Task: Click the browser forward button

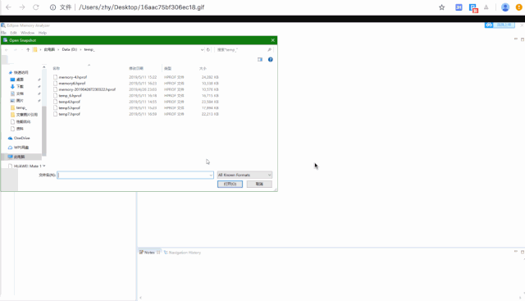Action: tap(22, 7)
